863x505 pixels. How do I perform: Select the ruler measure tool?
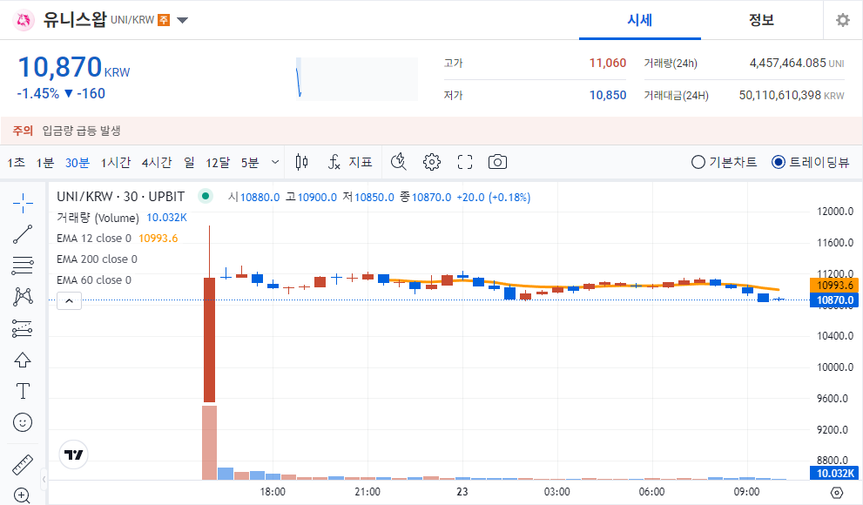pyautogui.click(x=23, y=465)
